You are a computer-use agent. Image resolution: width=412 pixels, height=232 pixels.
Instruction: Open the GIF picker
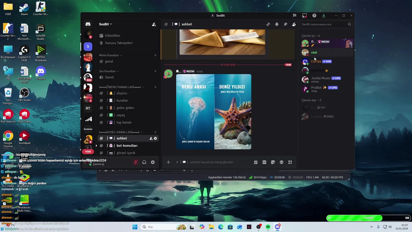pyautogui.click(x=264, y=162)
